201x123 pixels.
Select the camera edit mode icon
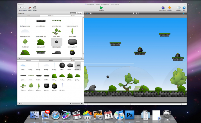[x=90, y=13]
